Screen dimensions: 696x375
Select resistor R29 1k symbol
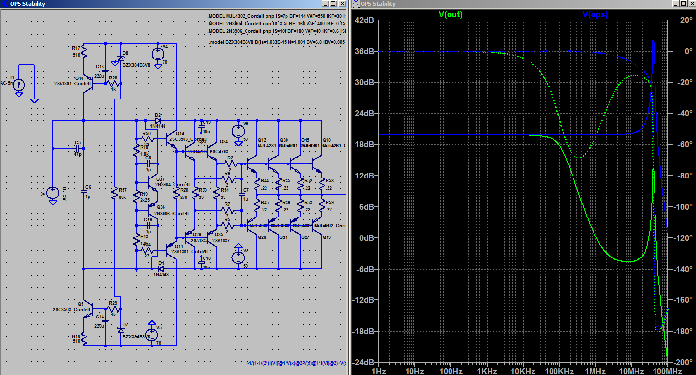(114, 309)
